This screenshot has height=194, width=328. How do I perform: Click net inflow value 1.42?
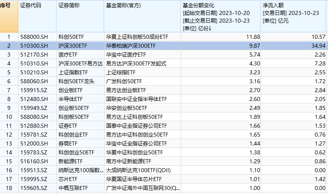(320, 179)
